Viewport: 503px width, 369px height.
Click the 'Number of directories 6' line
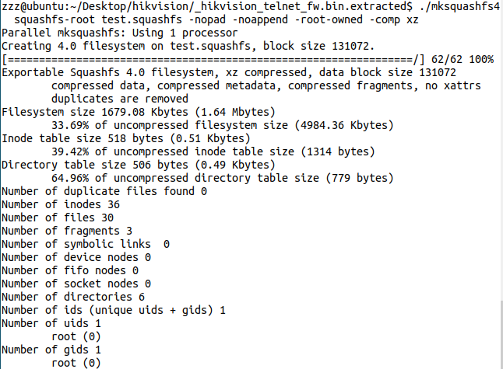click(x=73, y=297)
